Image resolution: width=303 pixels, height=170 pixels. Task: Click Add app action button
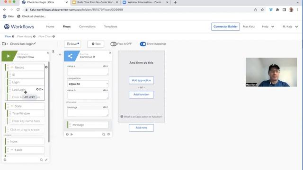142,80
